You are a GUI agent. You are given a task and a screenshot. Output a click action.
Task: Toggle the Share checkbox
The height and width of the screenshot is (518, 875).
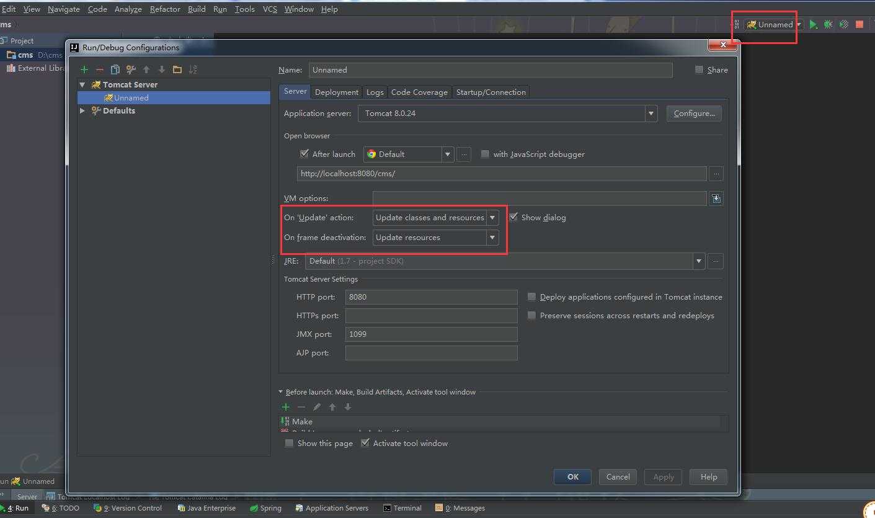700,69
